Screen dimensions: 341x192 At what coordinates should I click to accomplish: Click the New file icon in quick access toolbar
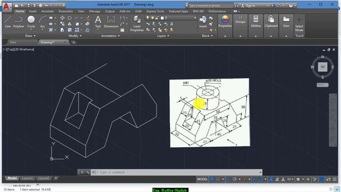[x=17, y=5]
